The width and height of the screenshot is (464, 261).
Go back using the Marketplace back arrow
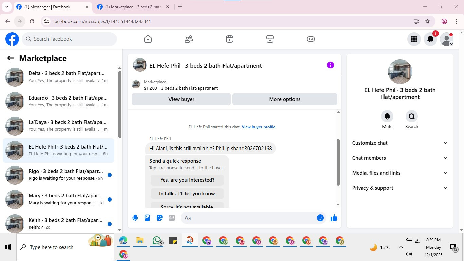pos(11,58)
